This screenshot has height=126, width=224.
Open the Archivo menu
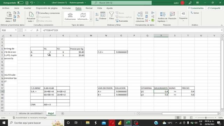coord(6,8)
